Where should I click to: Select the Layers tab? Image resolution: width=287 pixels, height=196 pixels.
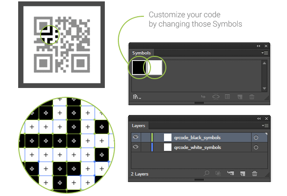point(138,126)
